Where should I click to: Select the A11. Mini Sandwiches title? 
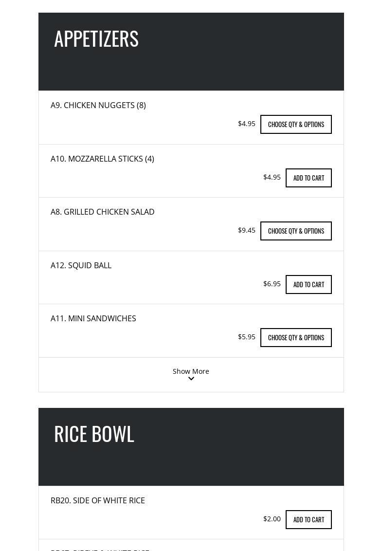point(93,318)
